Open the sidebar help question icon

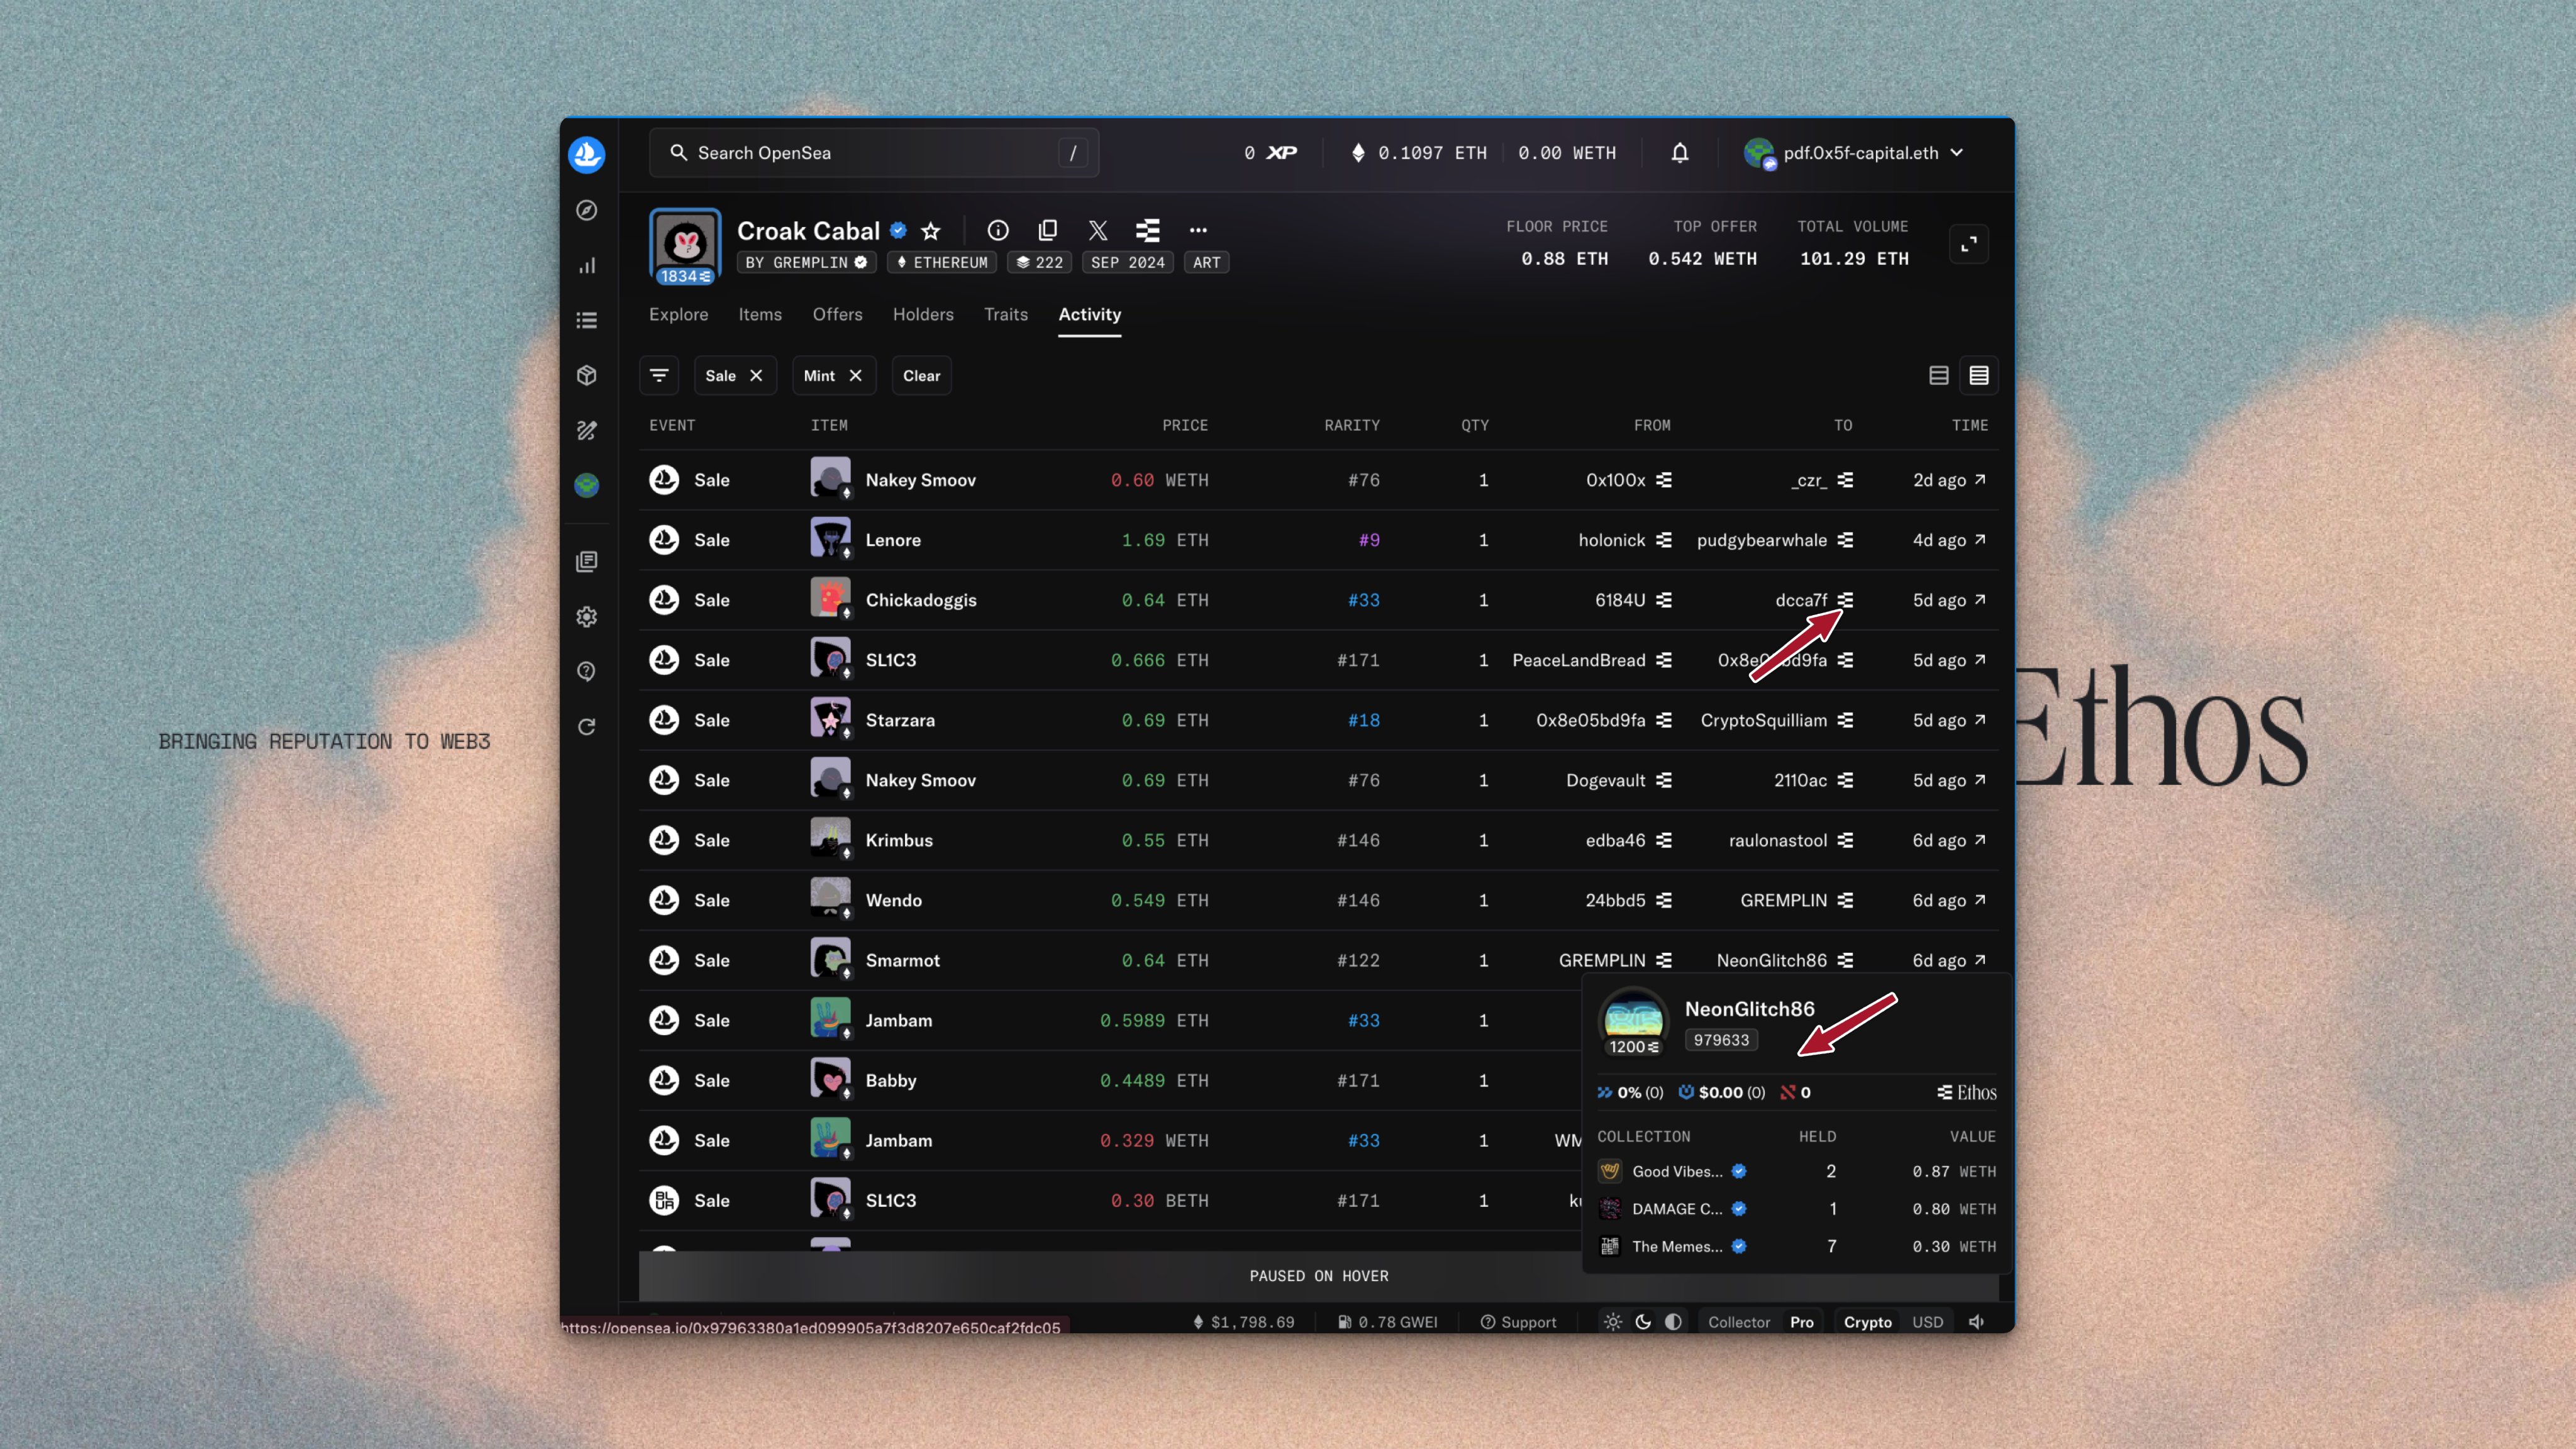[x=587, y=671]
